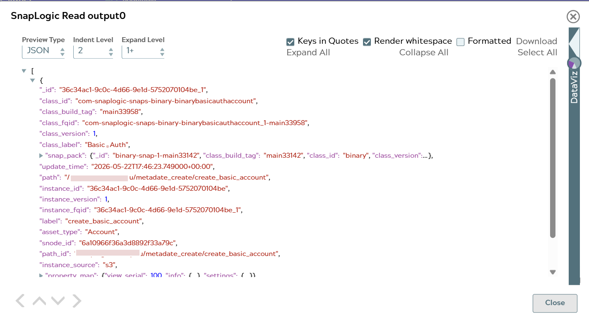Select the class_version value 1
Viewport: 589px width, 320px height.
pyautogui.click(x=94, y=134)
